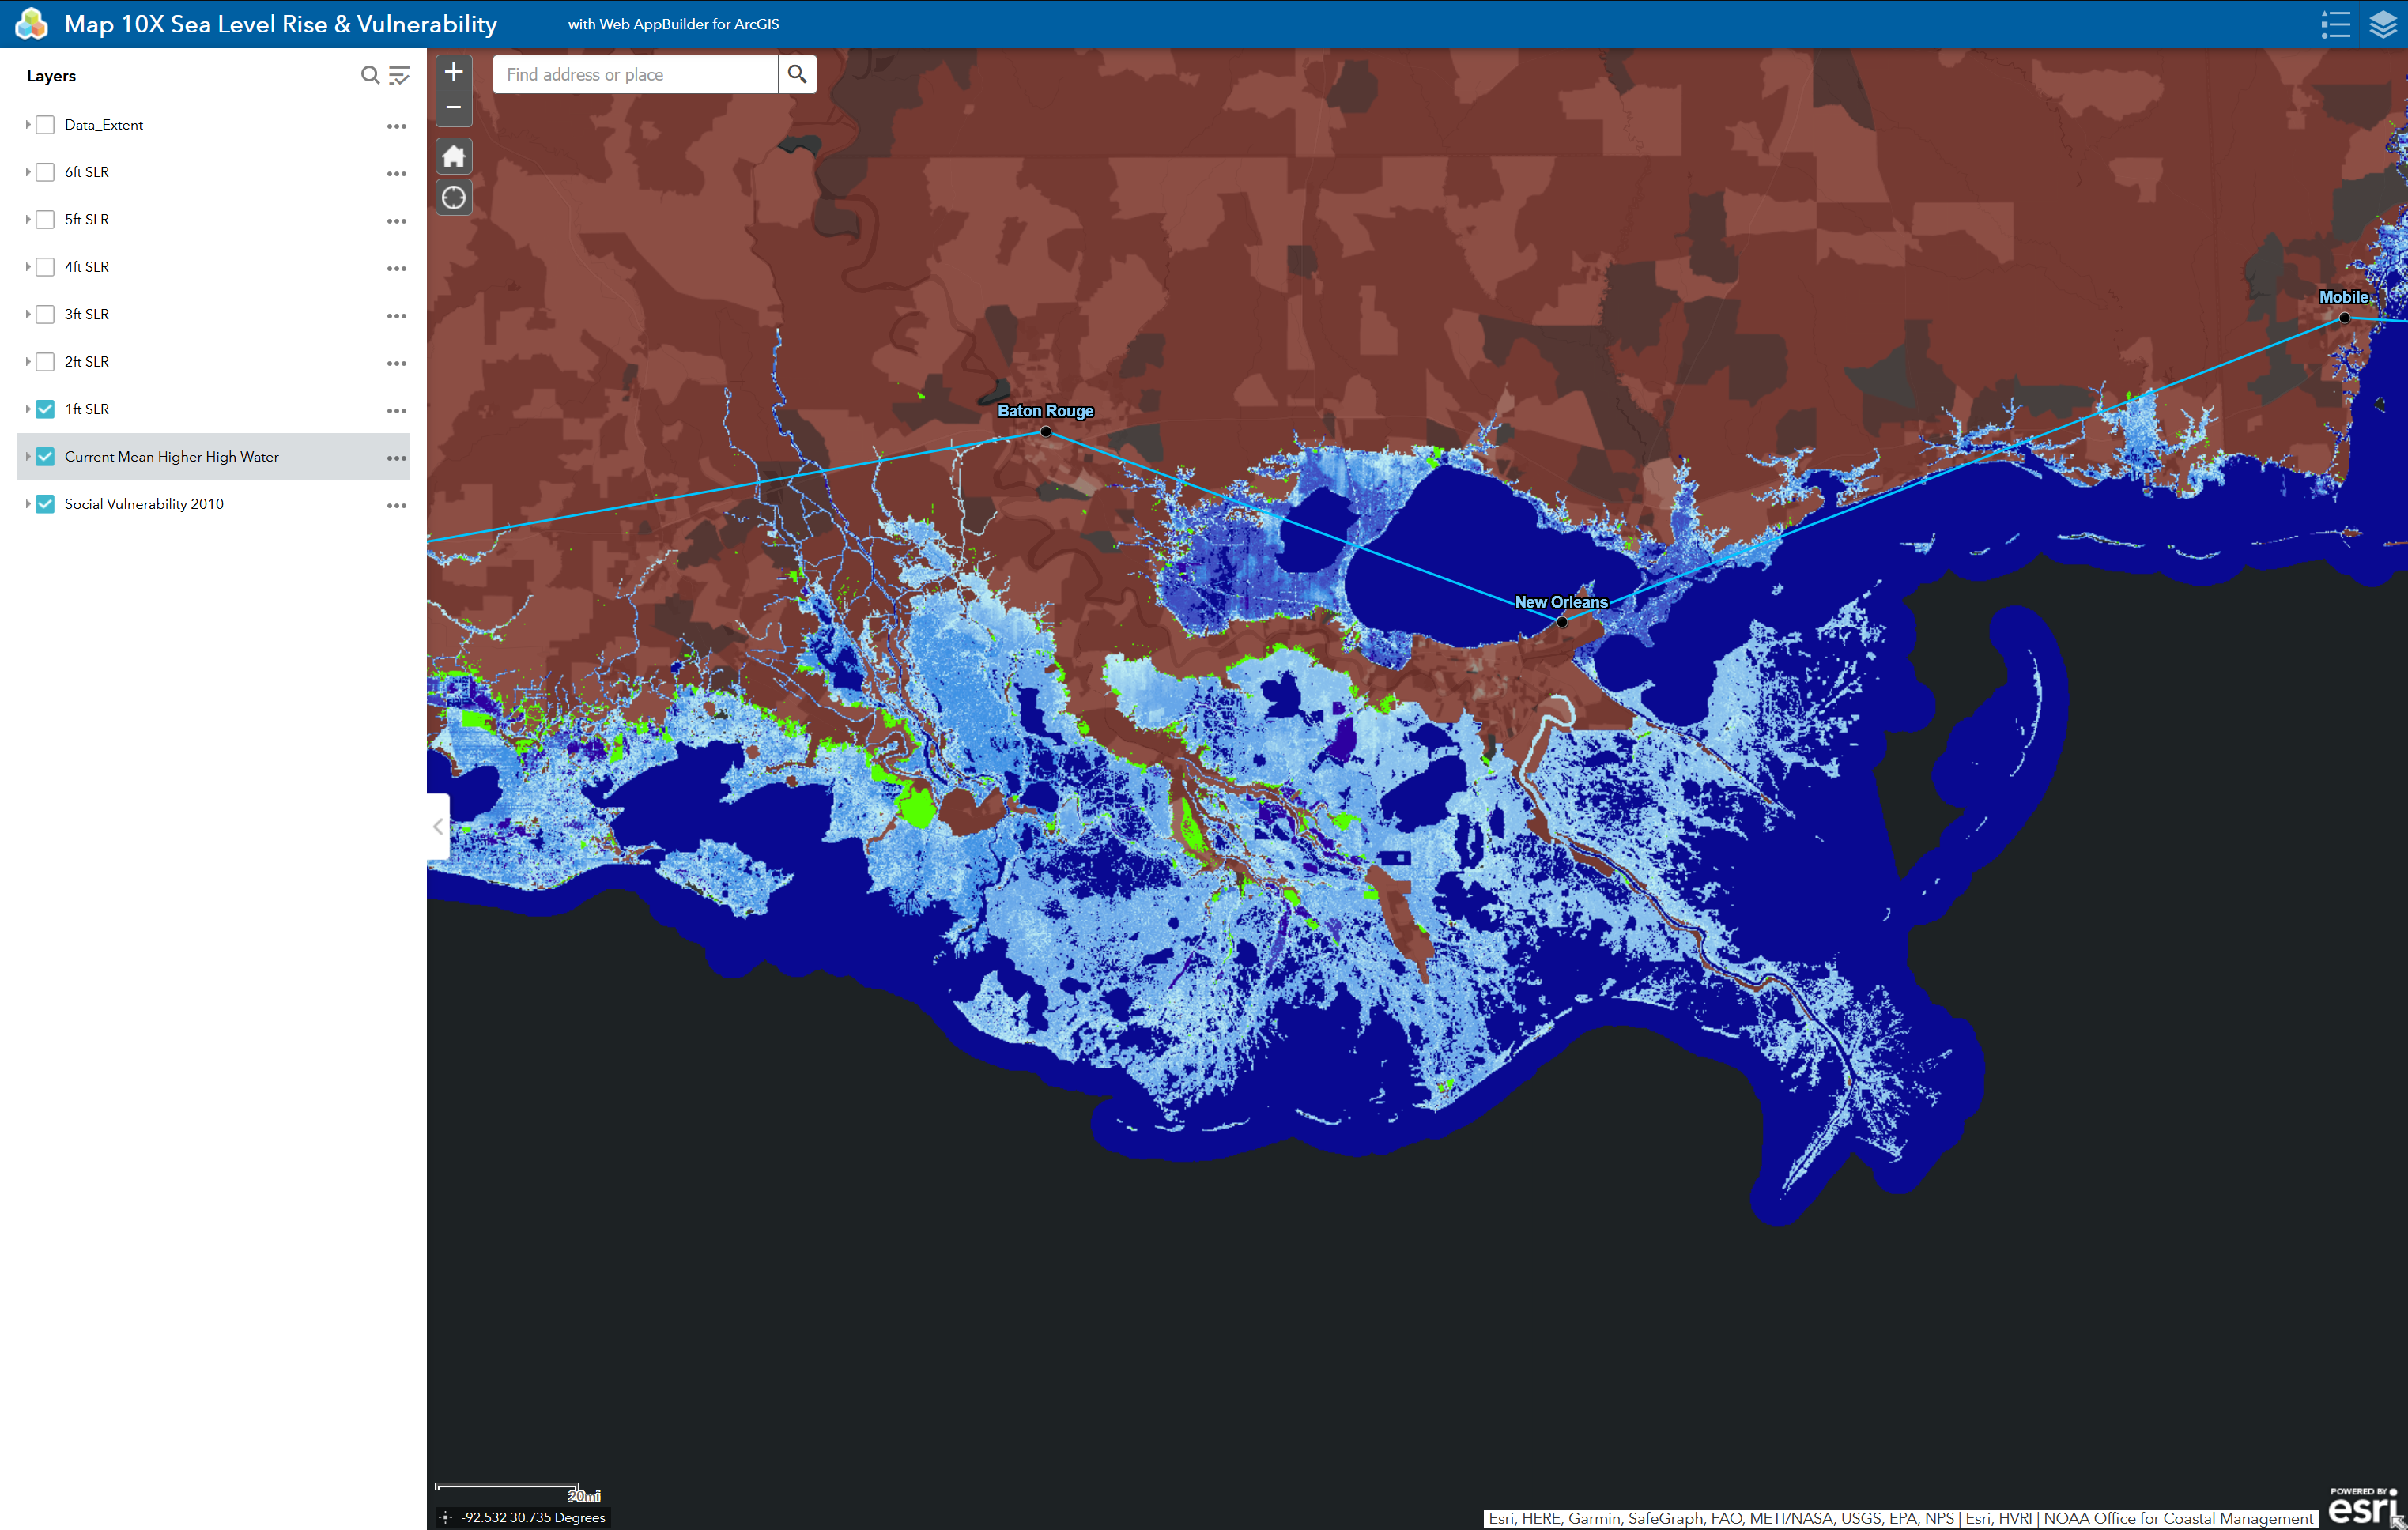This screenshot has height=1530, width=2408.
Task: Click the coordinate locate crosshair icon
Action: tap(446, 1517)
